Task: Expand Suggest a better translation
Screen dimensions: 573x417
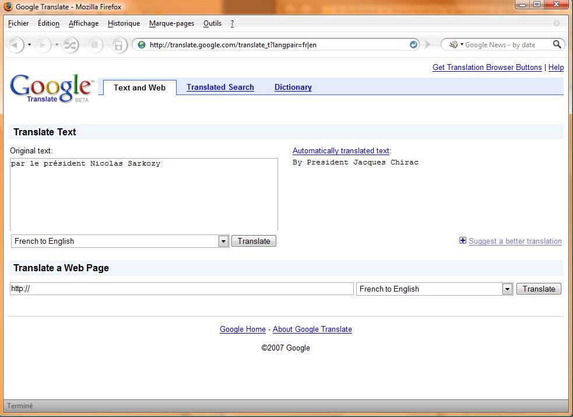Action: pyautogui.click(x=462, y=240)
